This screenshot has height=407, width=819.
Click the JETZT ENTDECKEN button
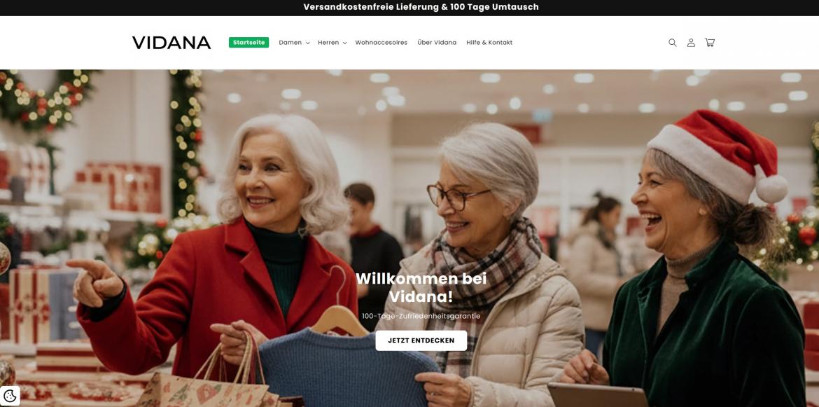[421, 340]
